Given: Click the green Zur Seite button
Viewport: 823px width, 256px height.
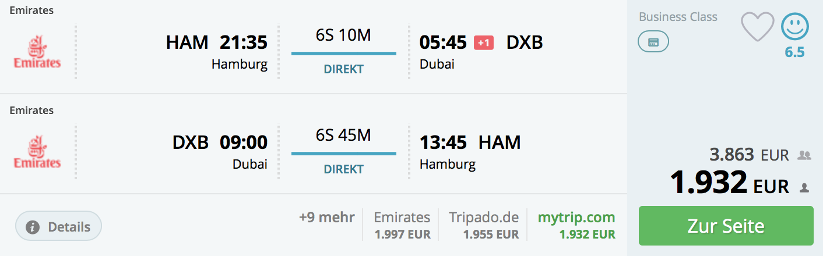Looking at the screenshot, I should click(x=726, y=226).
